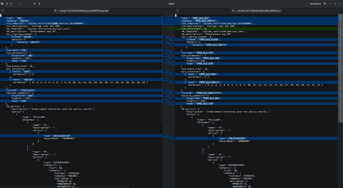
Task: Push the right "sym_mode": TPM2_ALG_CFB change to the left
Action: pyautogui.click(x=173, y=53)
